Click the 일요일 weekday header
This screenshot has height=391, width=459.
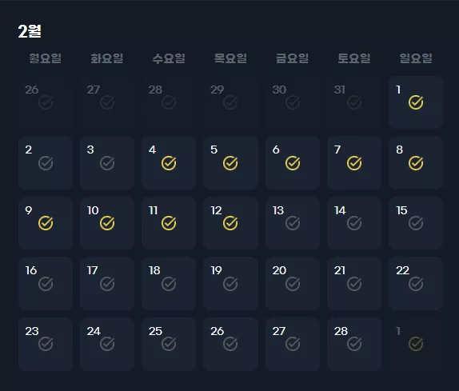click(x=416, y=58)
